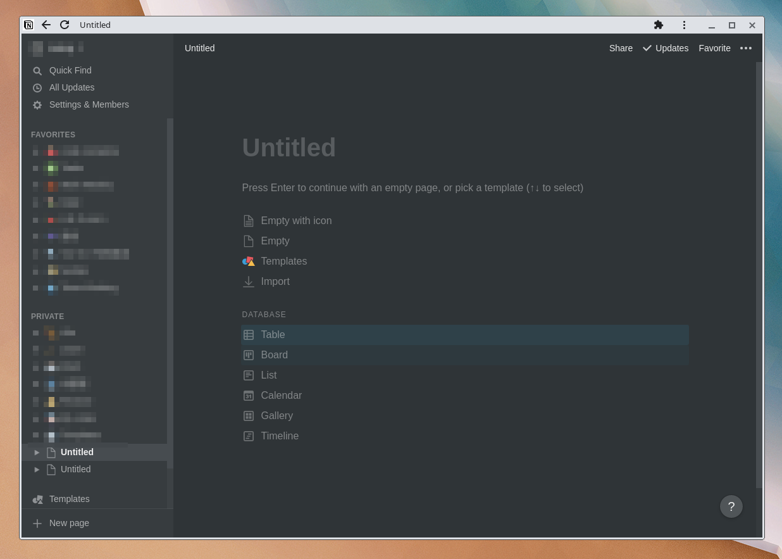The image size is (782, 559).
Task: Pick the Gallery database icon
Action: click(x=249, y=416)
